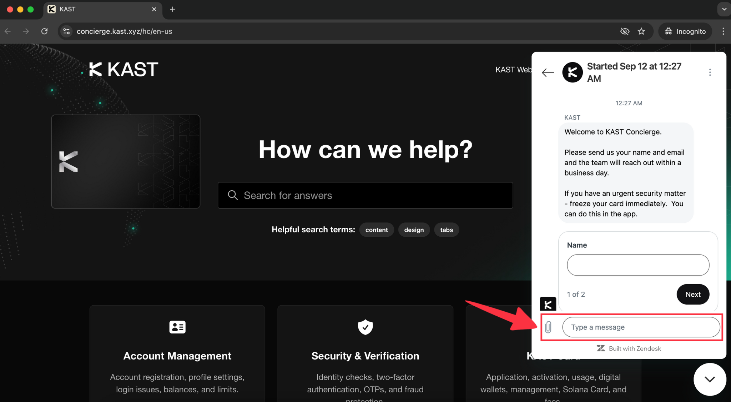Select the 'content' helpful search term
This screenshot has height=402, width=731.
coord(377,230)
